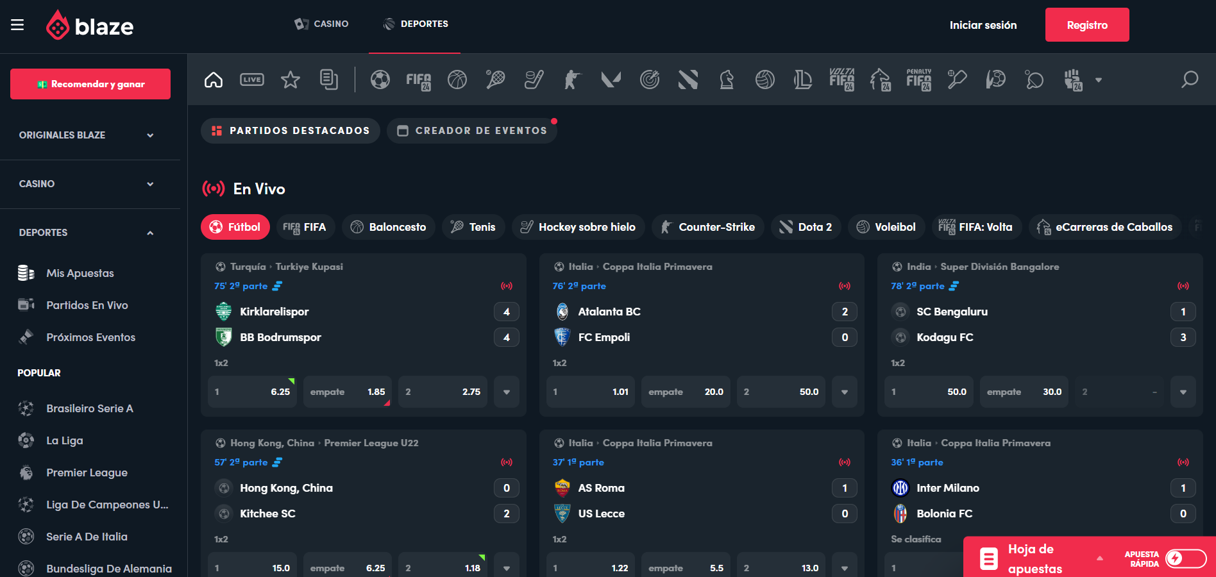
Task: Toggle Apuesta Rápida switch
Action: (x=1186, y=558)
